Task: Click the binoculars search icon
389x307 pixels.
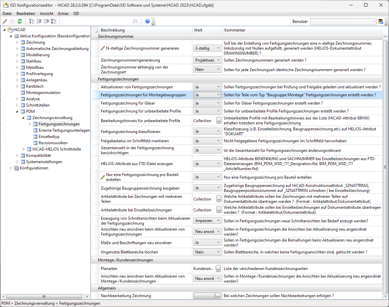Action: [135, 22]
